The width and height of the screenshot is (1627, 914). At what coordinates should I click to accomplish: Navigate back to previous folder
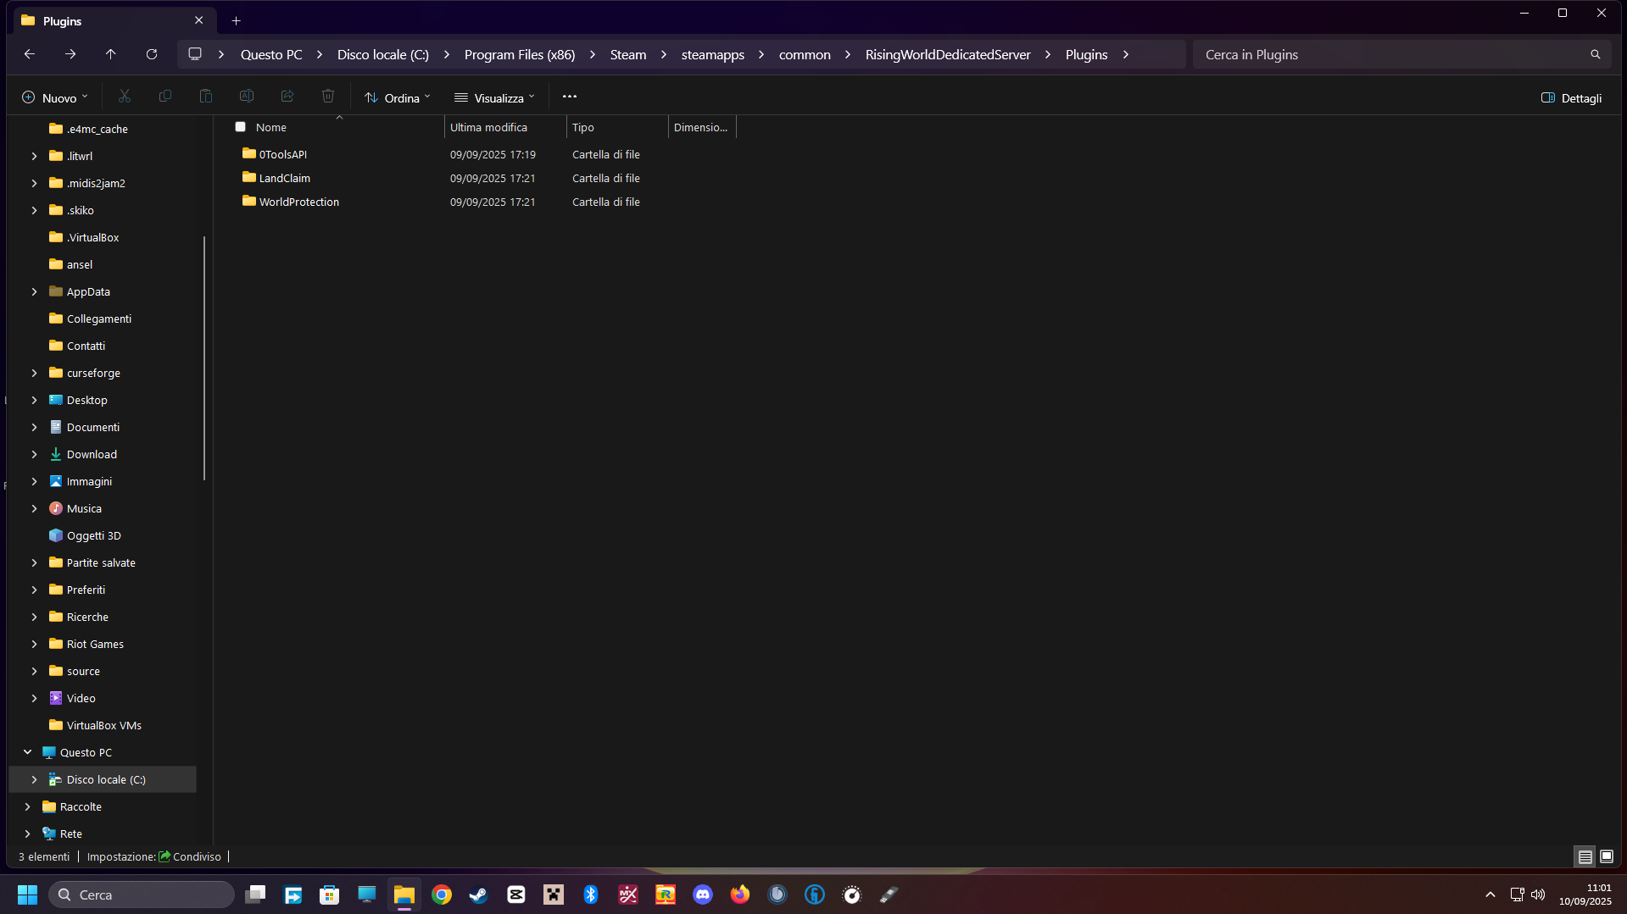[30, 54]
